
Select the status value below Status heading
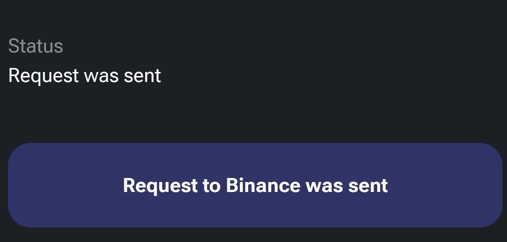coord(84,75)
